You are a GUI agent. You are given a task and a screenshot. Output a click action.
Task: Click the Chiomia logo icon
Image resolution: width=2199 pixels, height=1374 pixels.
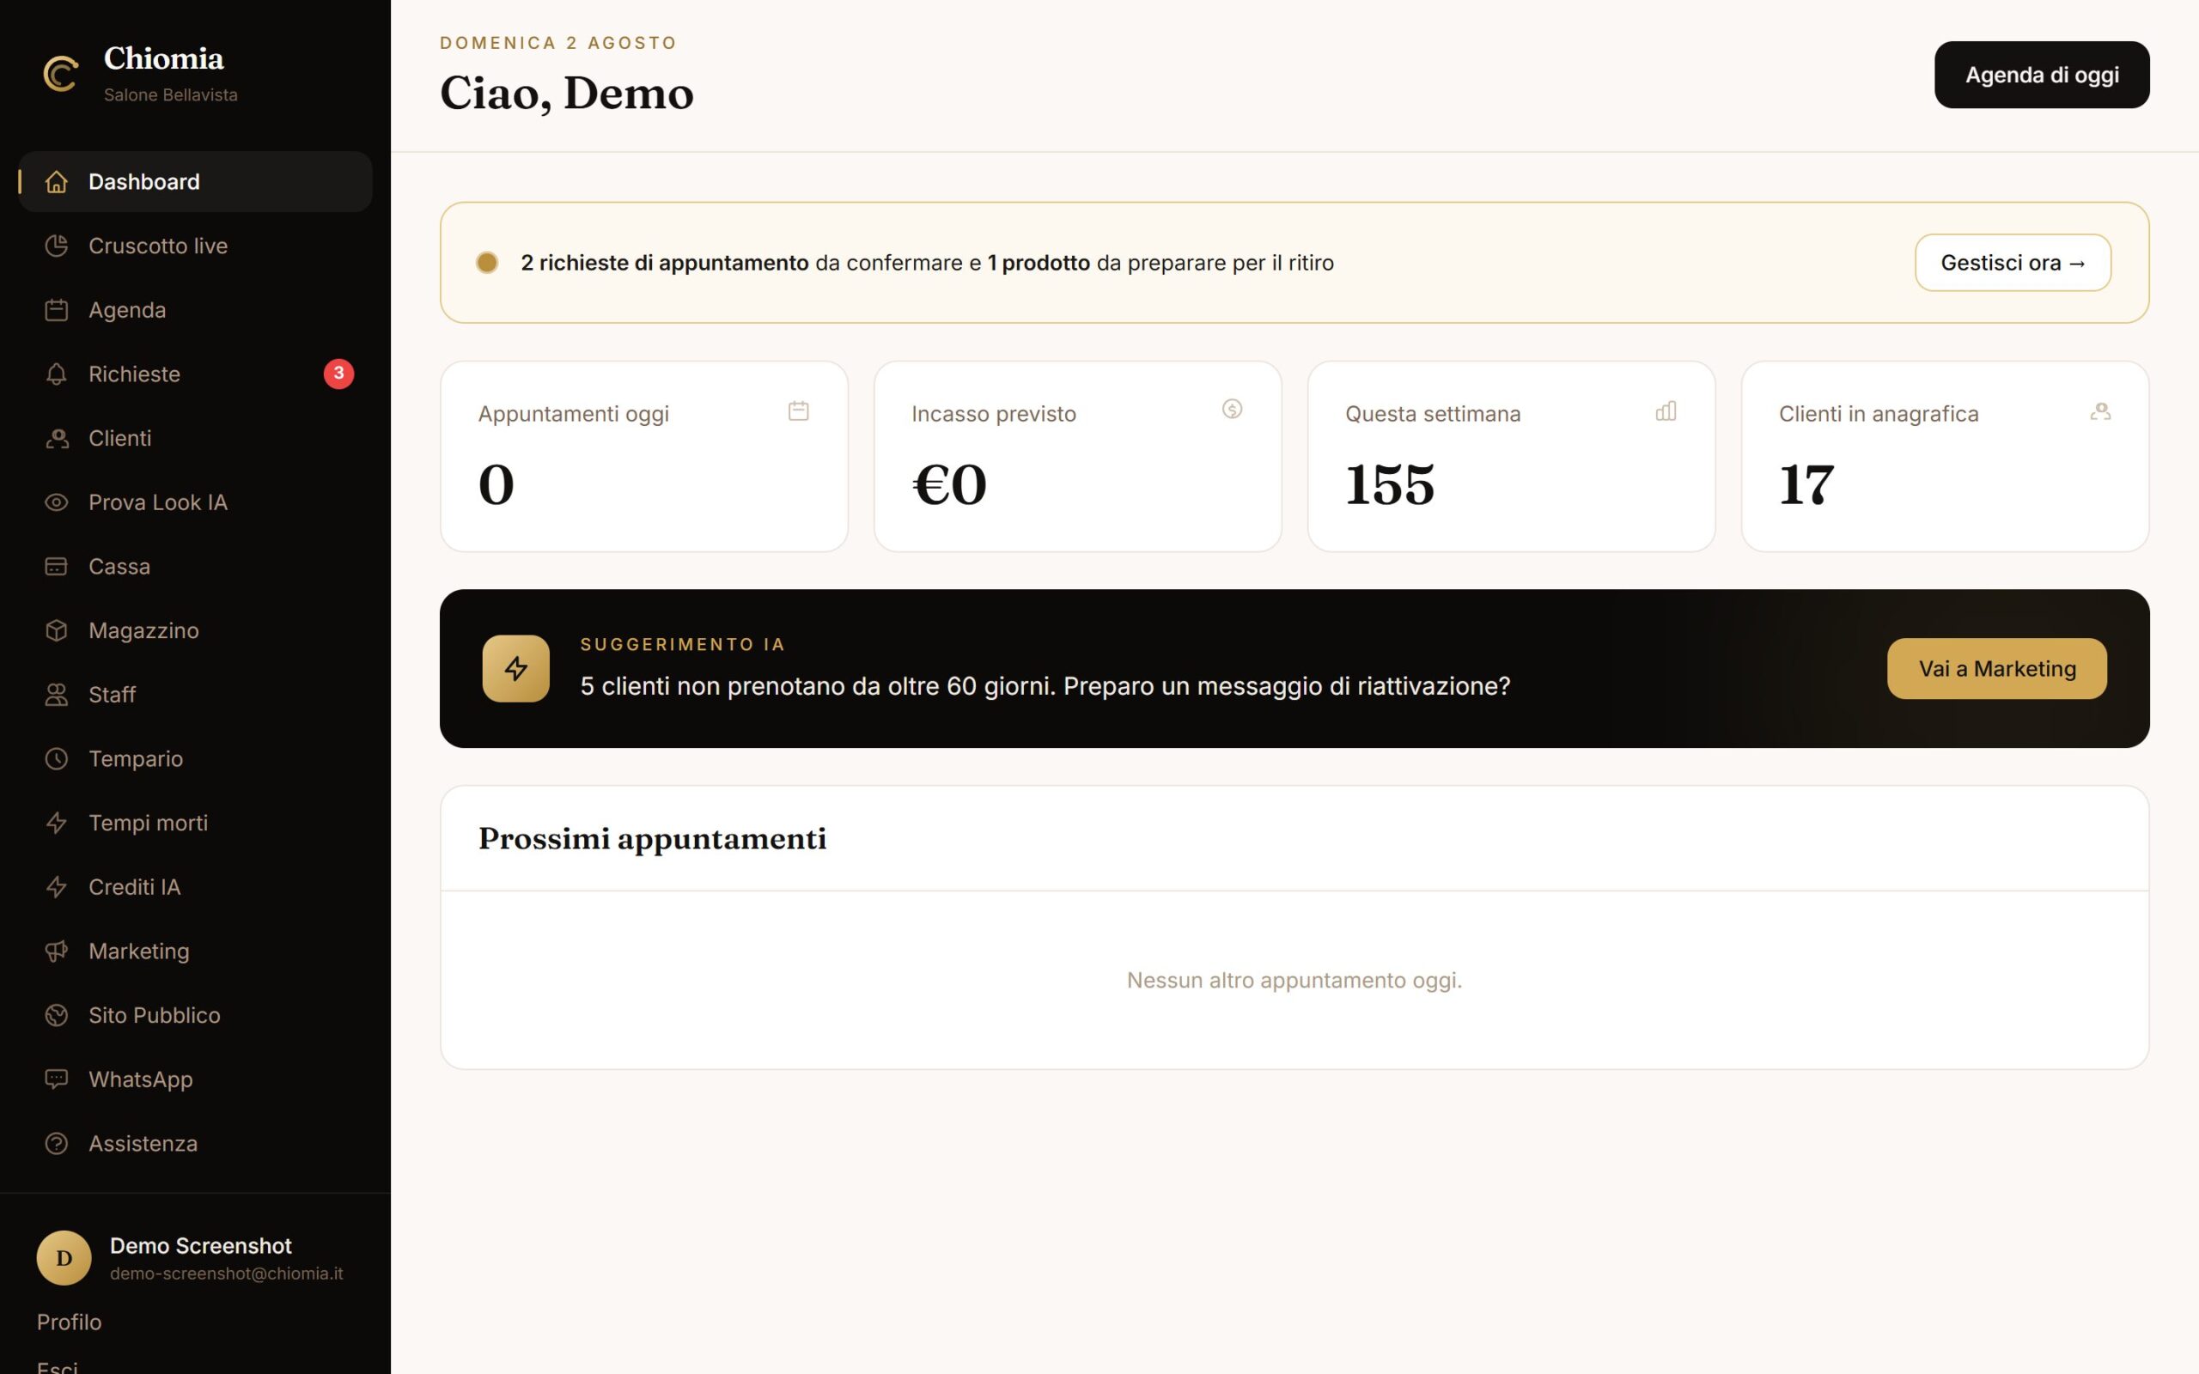click(x=61, y=74)
